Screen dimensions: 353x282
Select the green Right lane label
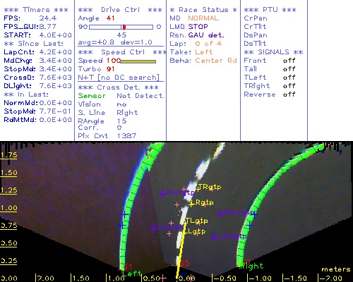point(252,266)
